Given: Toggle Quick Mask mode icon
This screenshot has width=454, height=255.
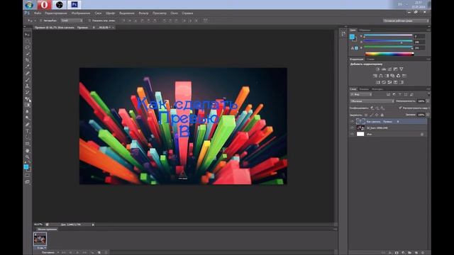Looking at the screenshot, I should tap(27, 176).
